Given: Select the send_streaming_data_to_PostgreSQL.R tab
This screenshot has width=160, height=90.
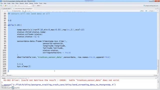Looking at the screenshot, I should pyautogui.click(x=23, y=9).
